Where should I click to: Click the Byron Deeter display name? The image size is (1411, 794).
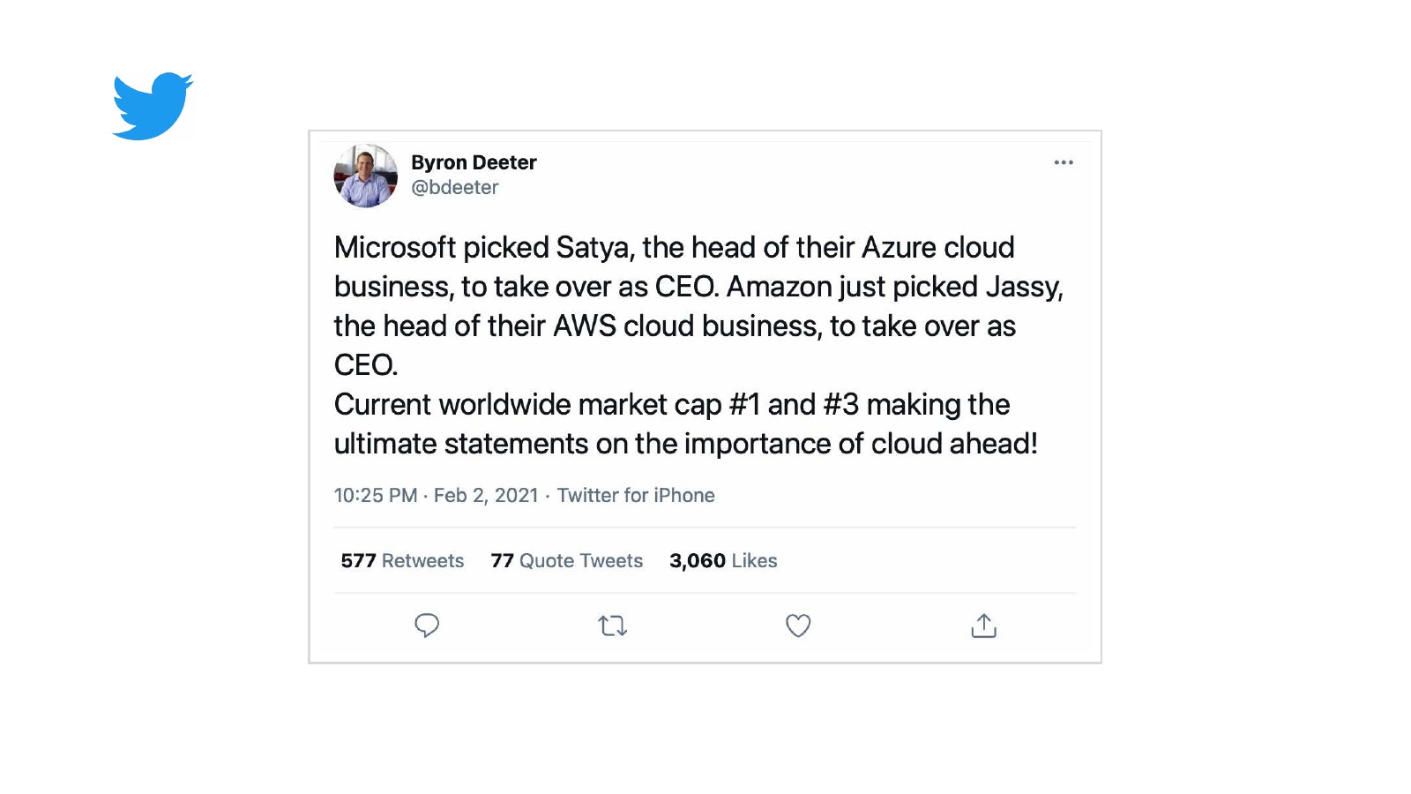coord(474,162)
